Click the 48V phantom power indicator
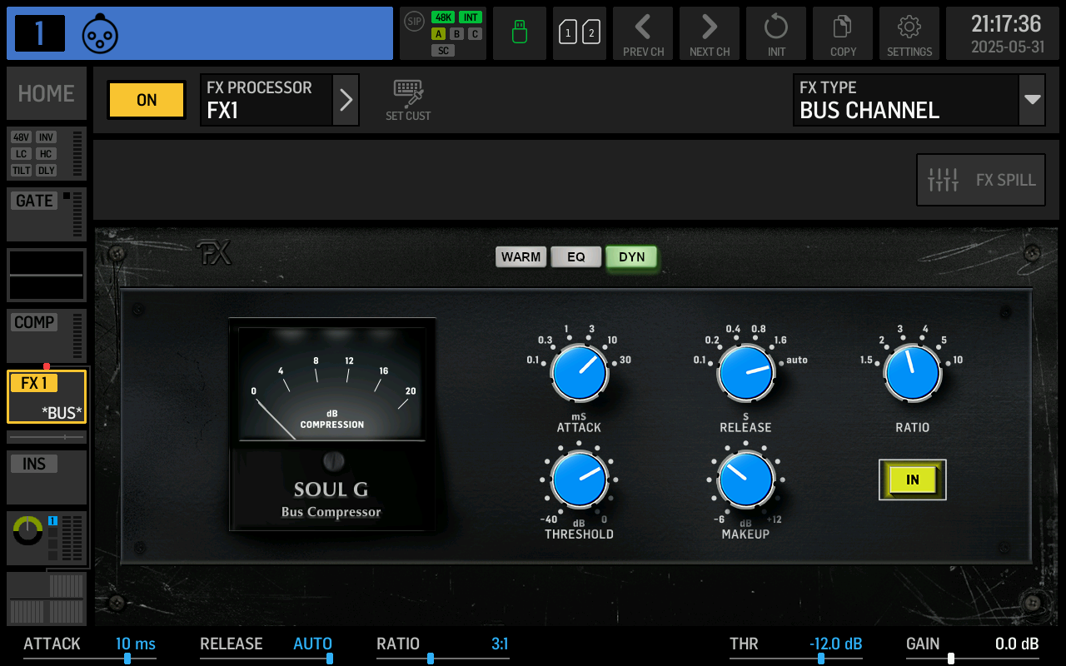The width and height of the screenshot is (1066, 666). pyautogui.click(x=19, y=137)
